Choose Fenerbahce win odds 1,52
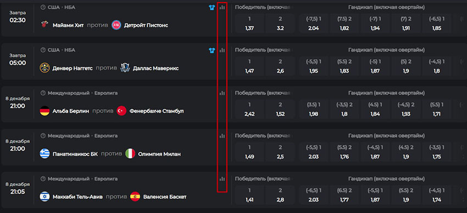This screenshot has height=213, width=467. coord(280,110)
